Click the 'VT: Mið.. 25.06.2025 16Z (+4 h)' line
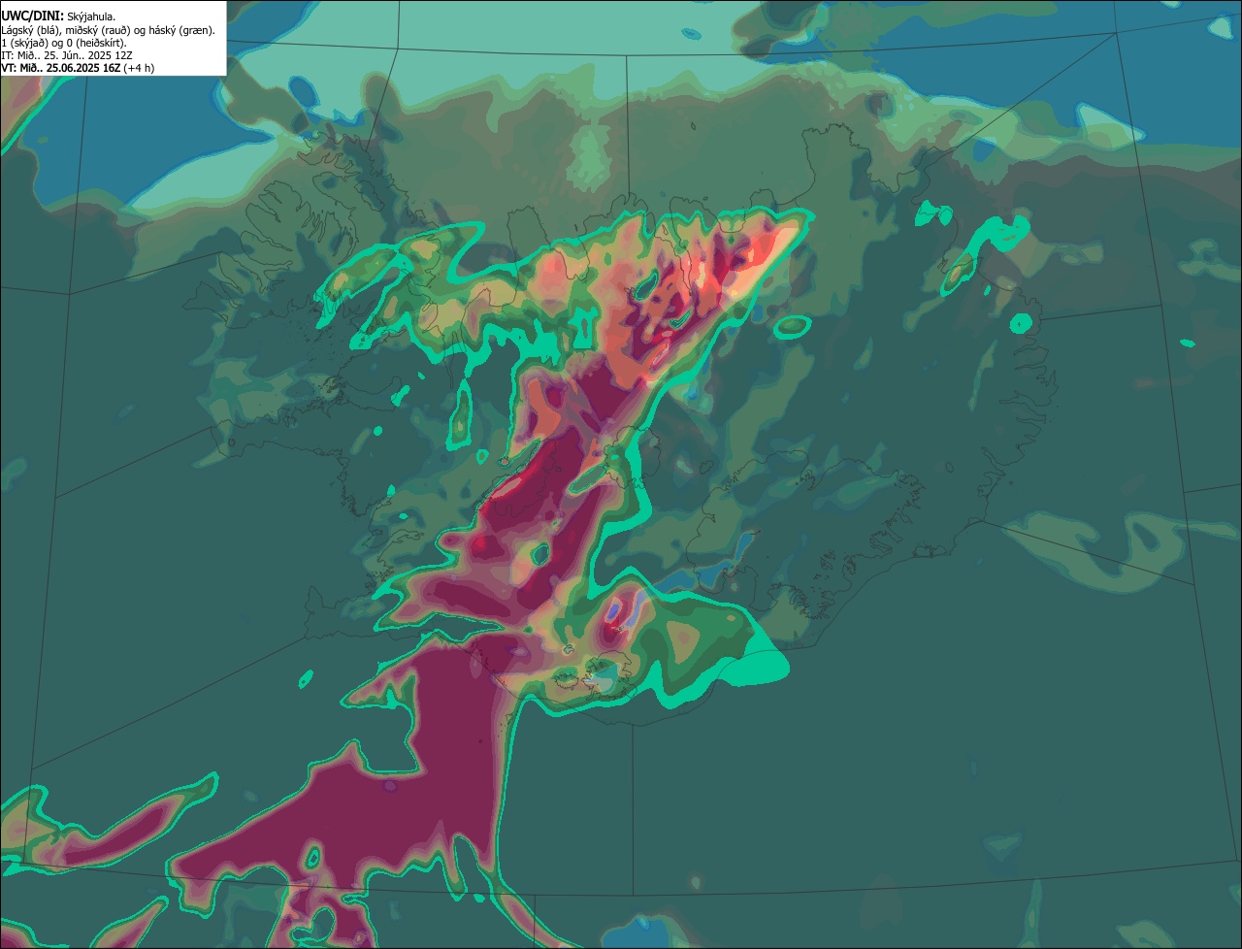The width and height of the screenshot is (1242, 949). point(78,68)
